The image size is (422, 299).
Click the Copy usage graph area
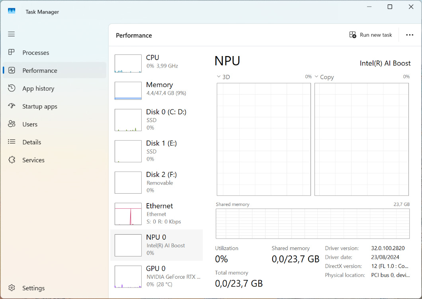pyautogui.click(x=362, y=139)
